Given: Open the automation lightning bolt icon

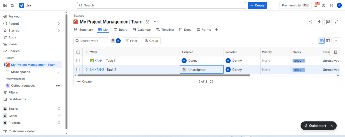Looking at the screenshot, I should [319, 22].
